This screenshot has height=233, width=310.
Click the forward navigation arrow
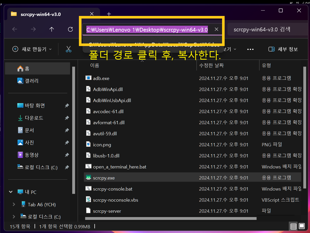point(34,29)
